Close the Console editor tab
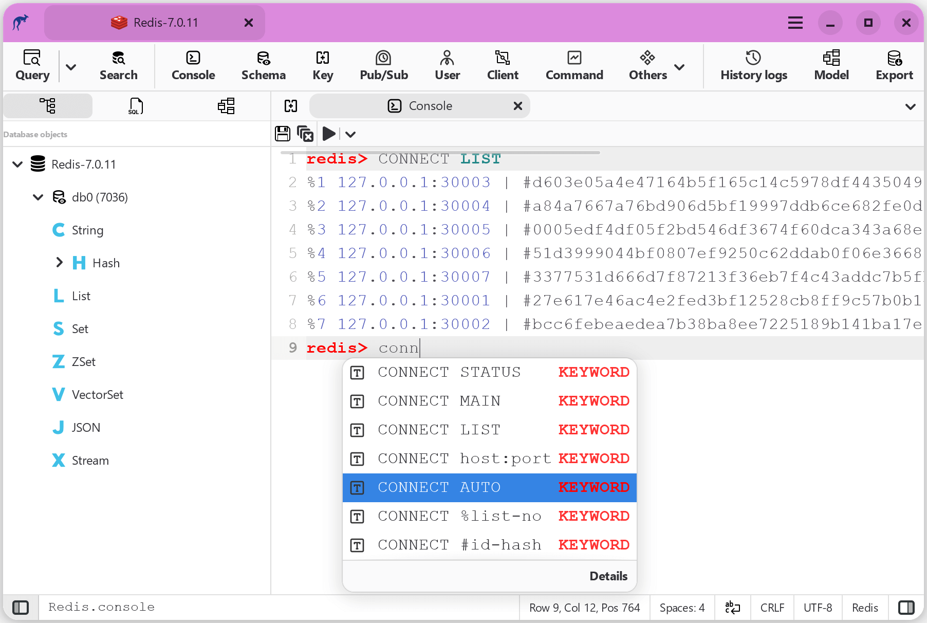 518,106
